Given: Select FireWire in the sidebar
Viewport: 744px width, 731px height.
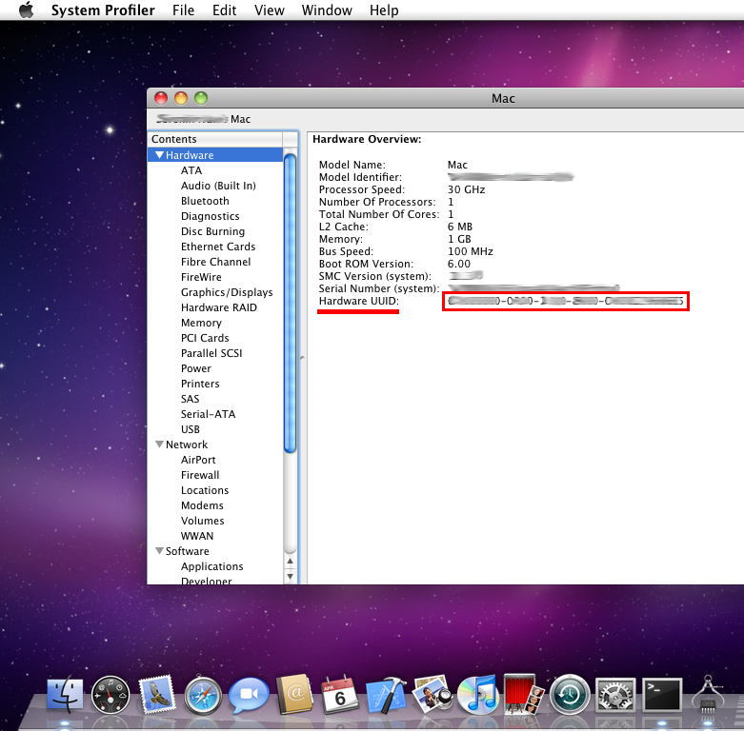Looking at the screenshot, I should pos(201,277).
